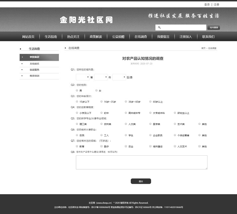Open the 登录 link

[x=207, y=5]
